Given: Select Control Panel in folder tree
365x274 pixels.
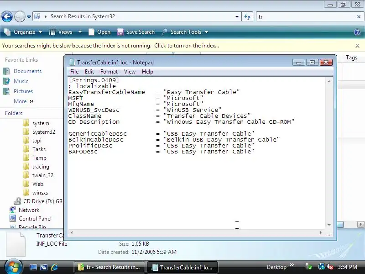Looking at the screenshot, I should click(x=30, y=219).
